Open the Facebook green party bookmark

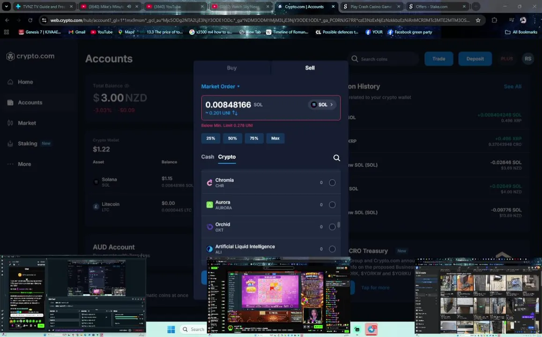tap(410, 32)
